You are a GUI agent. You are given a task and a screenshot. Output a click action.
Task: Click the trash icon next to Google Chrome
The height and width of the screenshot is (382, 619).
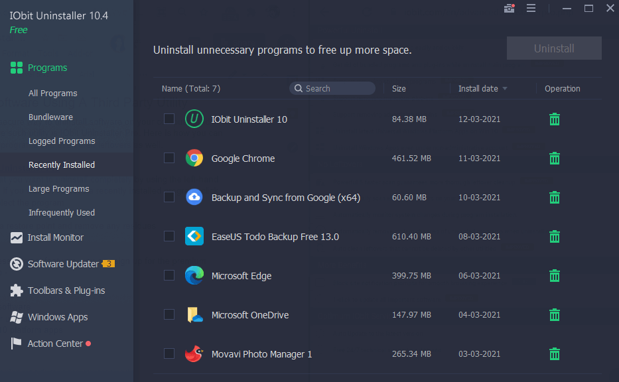555,159
